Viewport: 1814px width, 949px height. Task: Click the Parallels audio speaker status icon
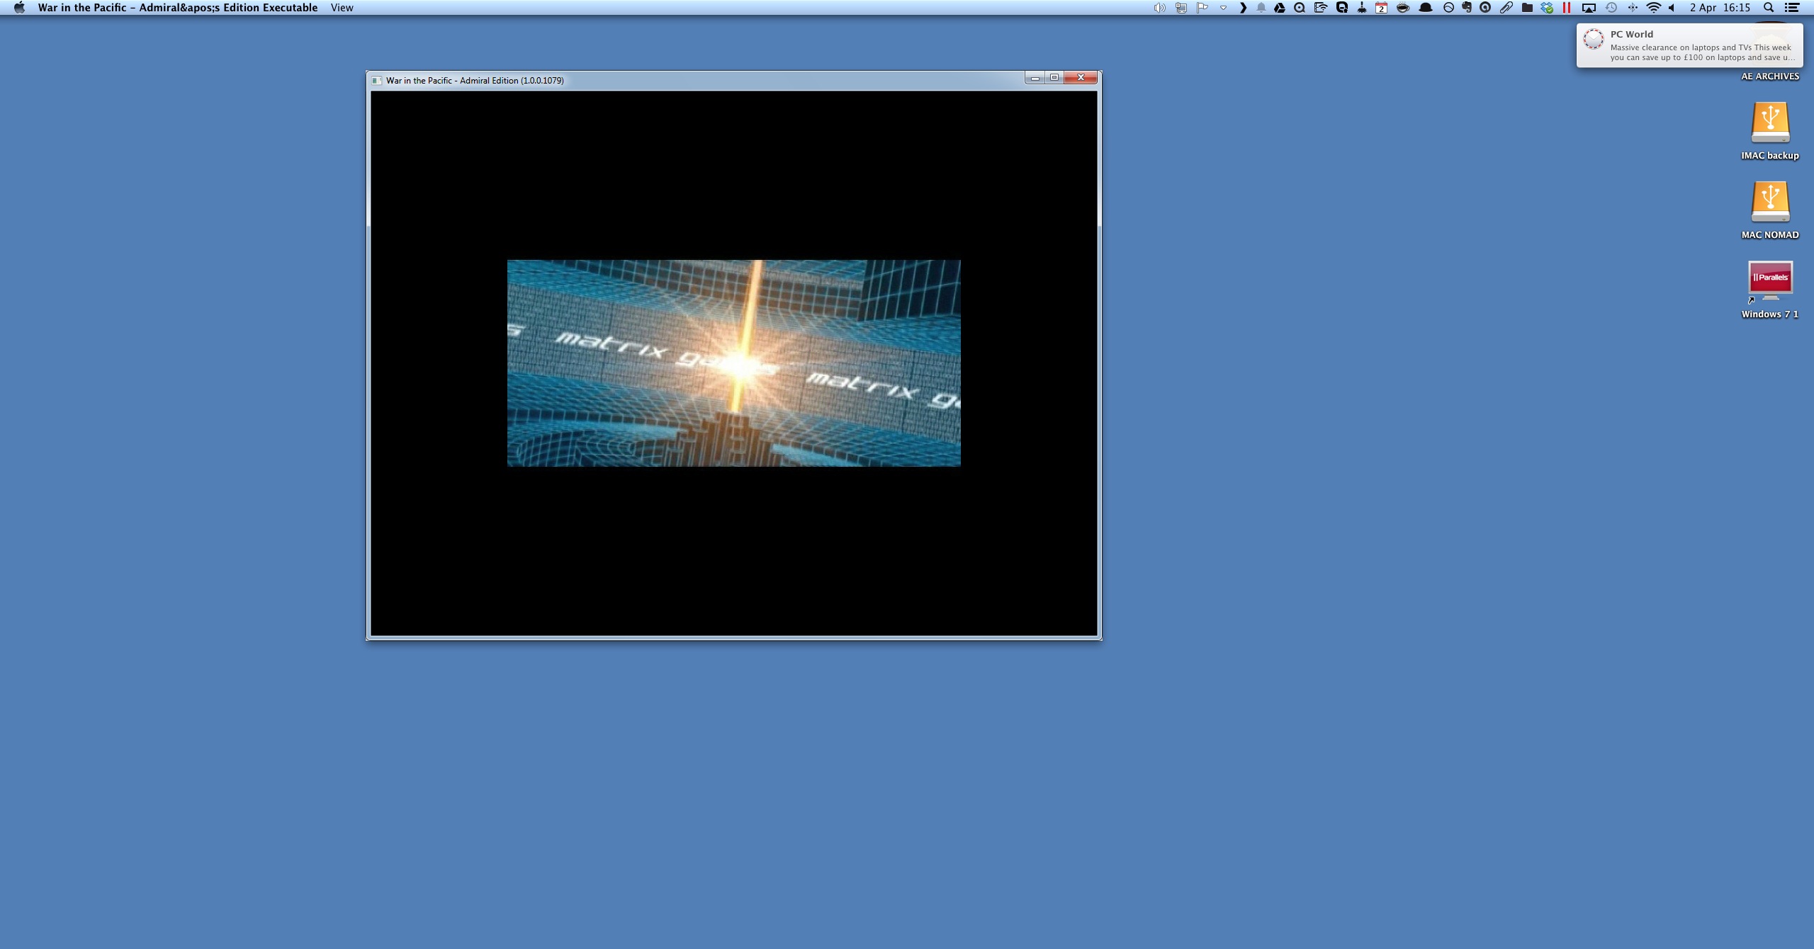pos(1159,8)
